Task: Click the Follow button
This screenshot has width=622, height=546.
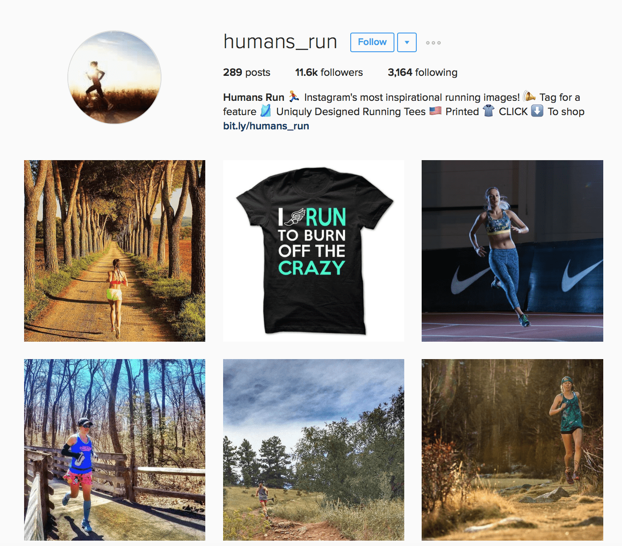Action: [372, 42]
